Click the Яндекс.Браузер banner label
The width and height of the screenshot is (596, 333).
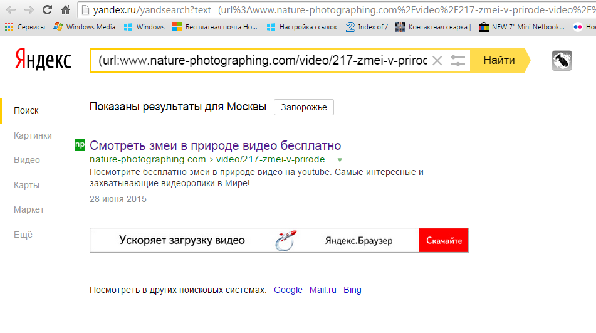pos(358,241)
